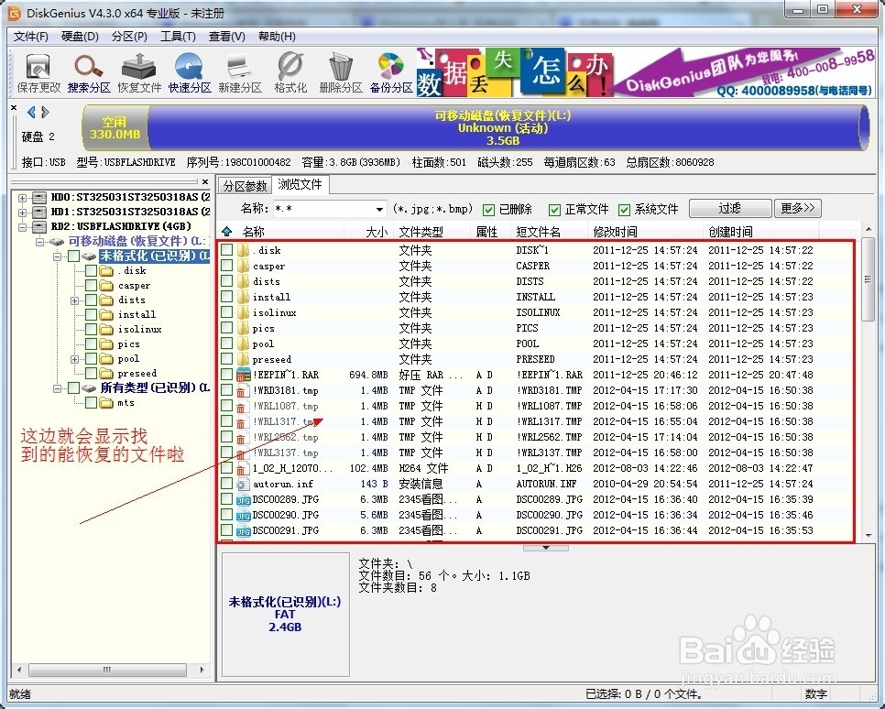
Task: Click the pics folder icon in the tree
Action: tap(106, 344)
